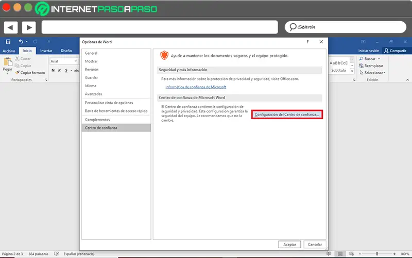Image resolution: width=412 pixels, height=258 pixels.
Task: Toggle italic K formatting
Action: point(59,70)
